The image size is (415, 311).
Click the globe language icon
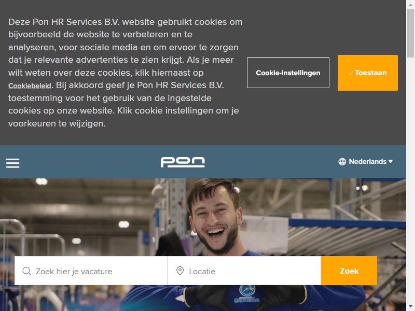pyautogui.click(x=342, y=162)
